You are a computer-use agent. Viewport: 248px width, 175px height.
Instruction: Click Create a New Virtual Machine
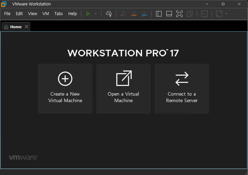(65, 89)
